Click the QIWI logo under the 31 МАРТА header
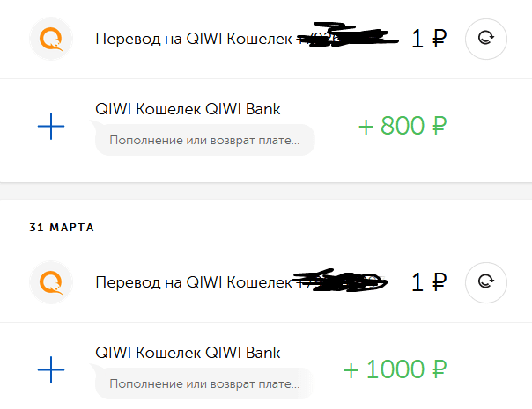 click(x=51, y=282)
